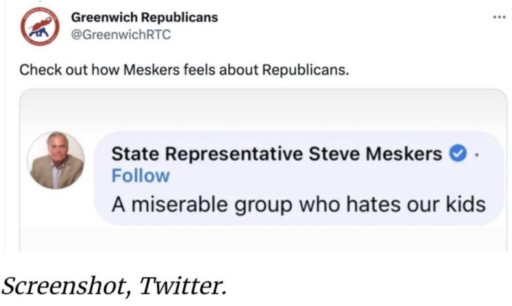Follow State Representative Steve Meskers
This screenshot has height=306, width=512.
click(x=140, y=176)
